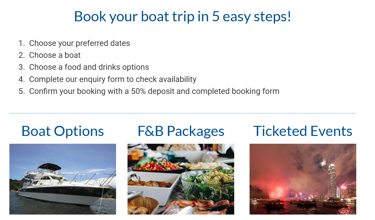Click step 3 food and drinks options
The width and height of the screenshot is (375, 220).
pos(89,67)
